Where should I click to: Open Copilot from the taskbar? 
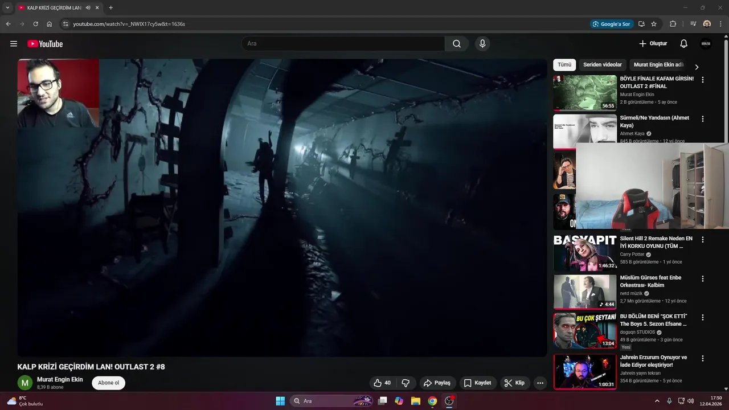click(399, 401)
